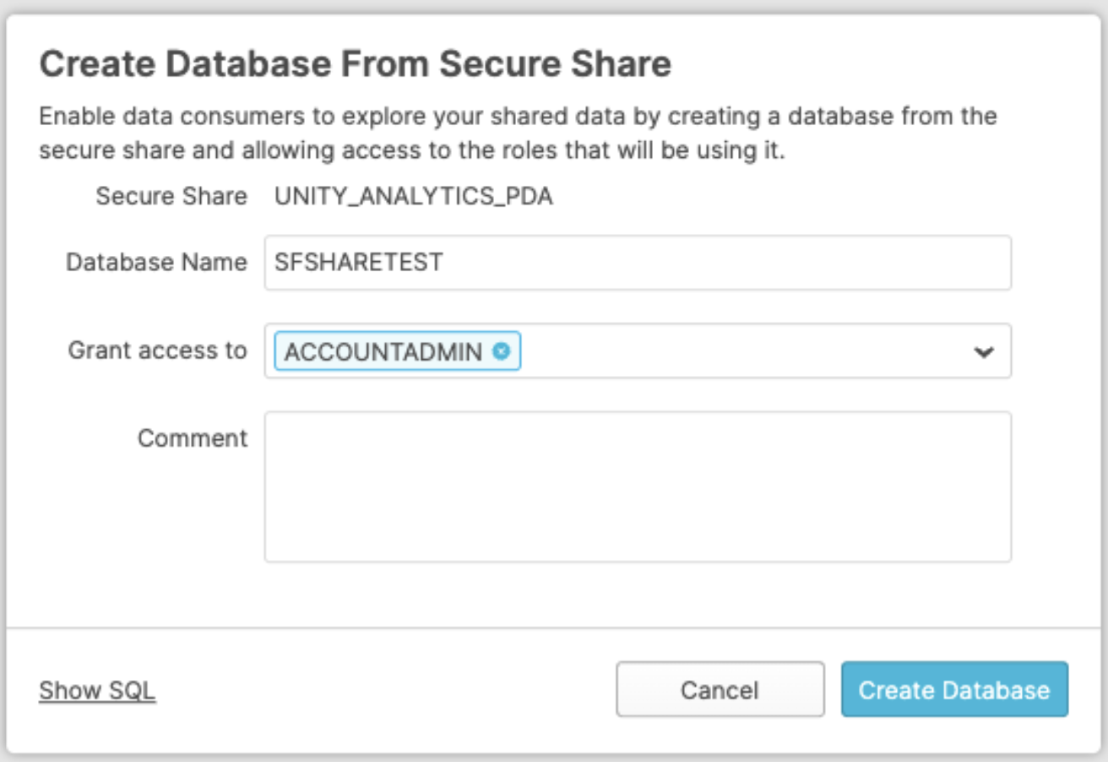Click blank footer area between Show SQL and Cancel
The image size is (1108, 762).
pos(380,690)
